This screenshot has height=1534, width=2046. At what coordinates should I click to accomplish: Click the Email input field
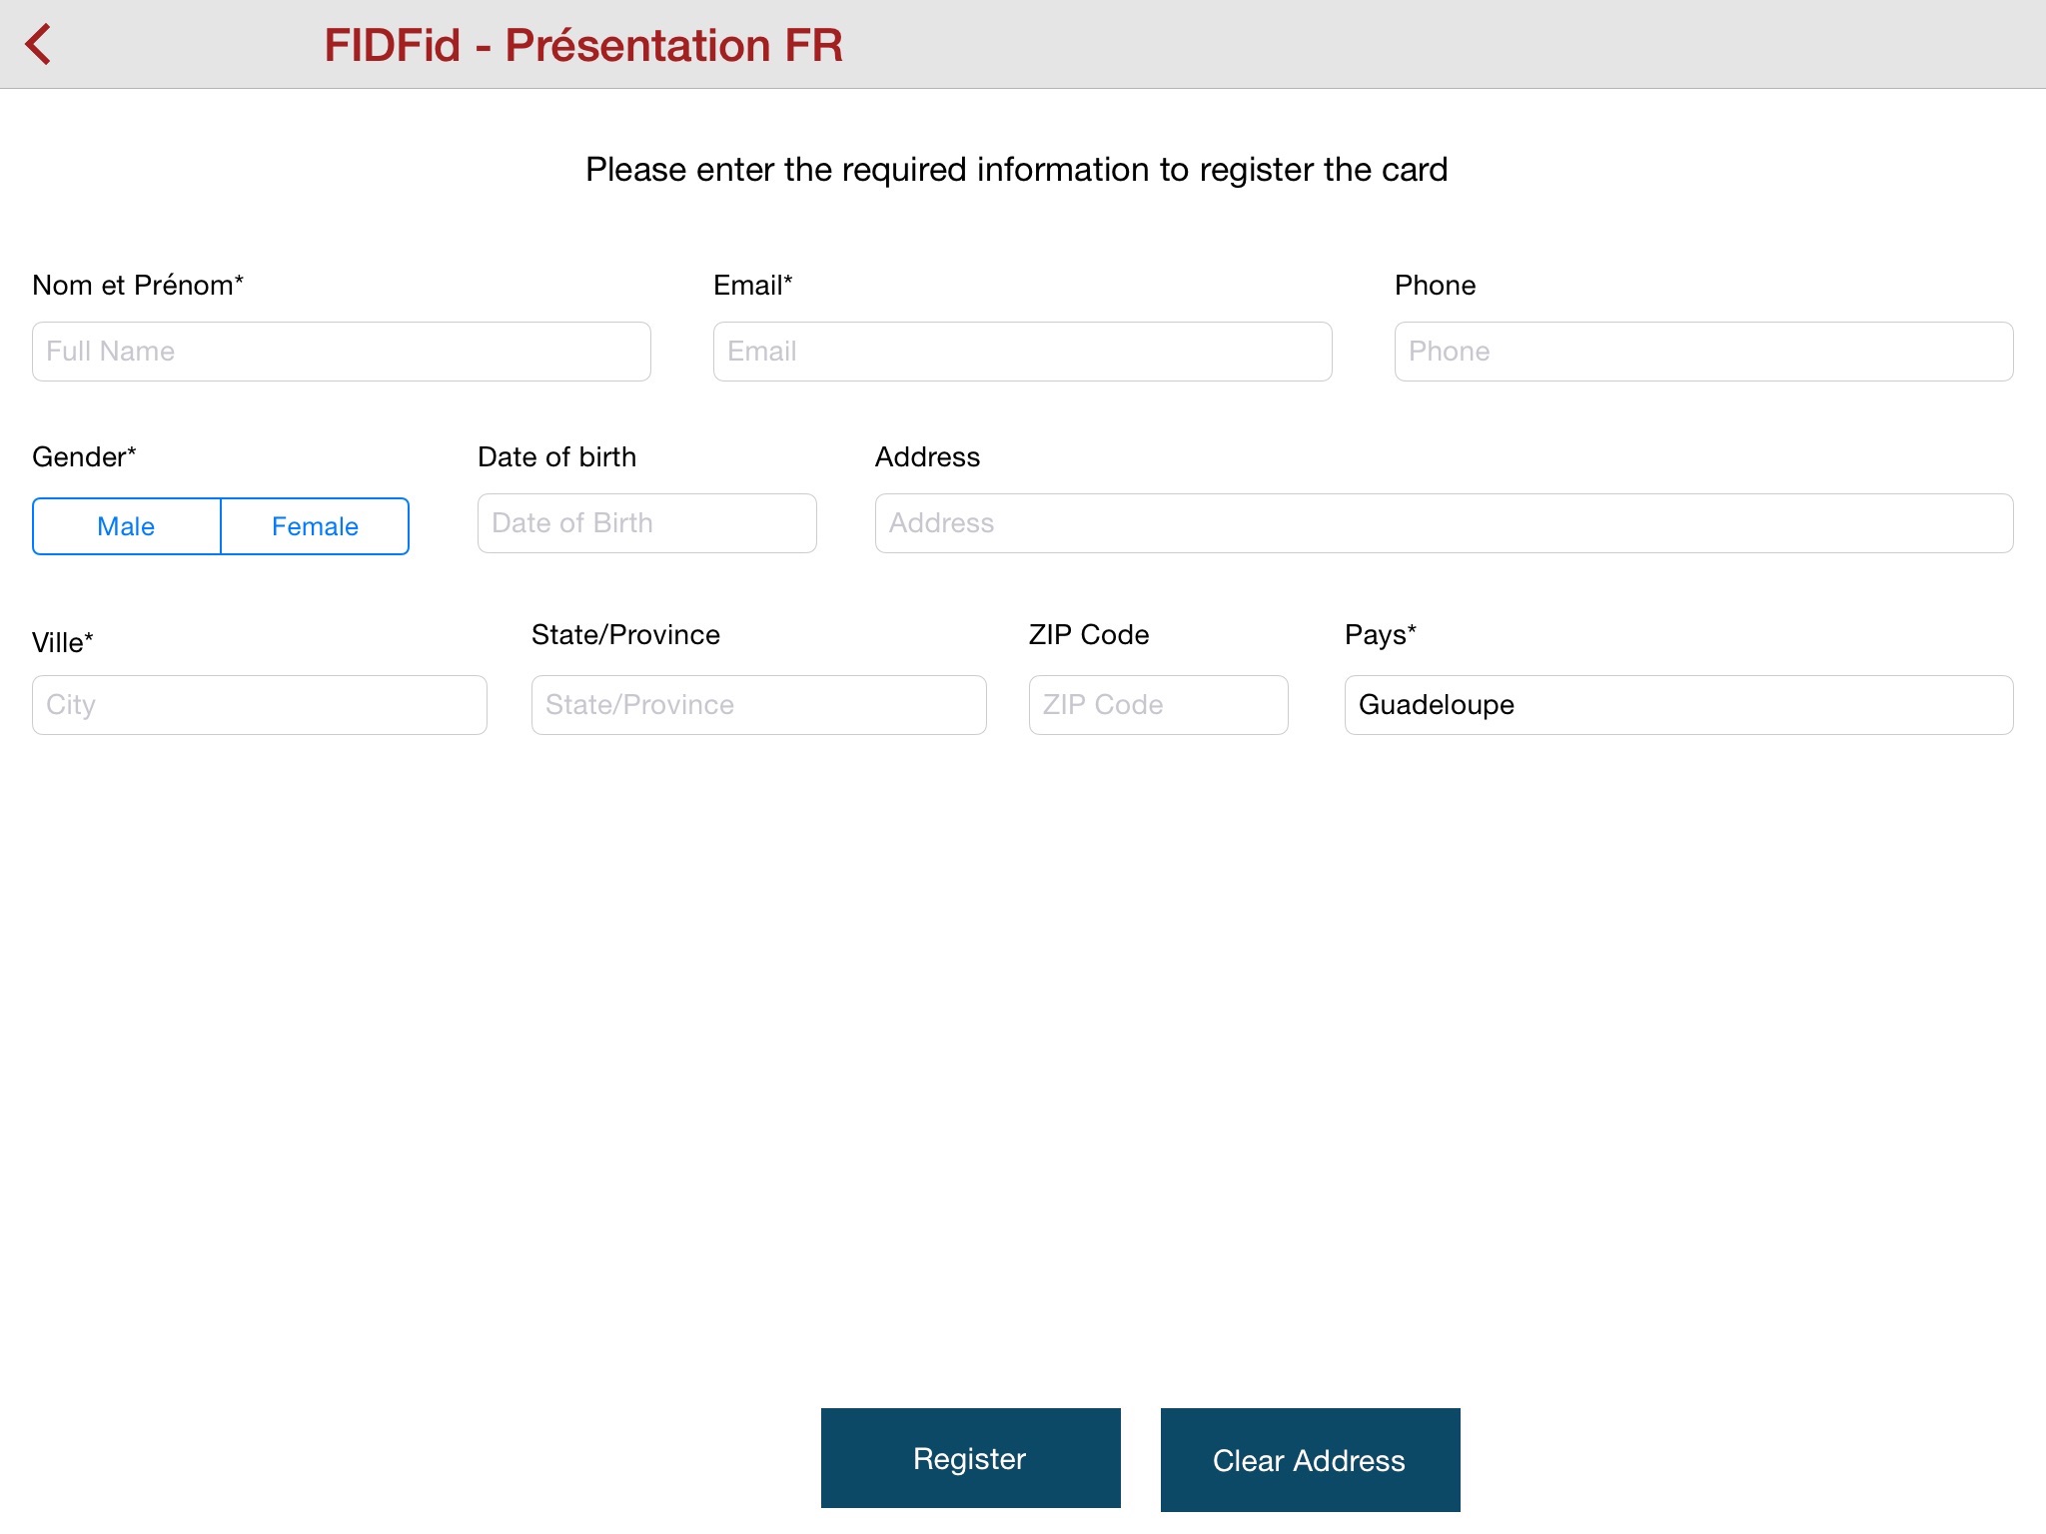(x=1023, y=352)
